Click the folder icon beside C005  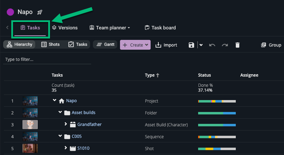pos(67,137)
